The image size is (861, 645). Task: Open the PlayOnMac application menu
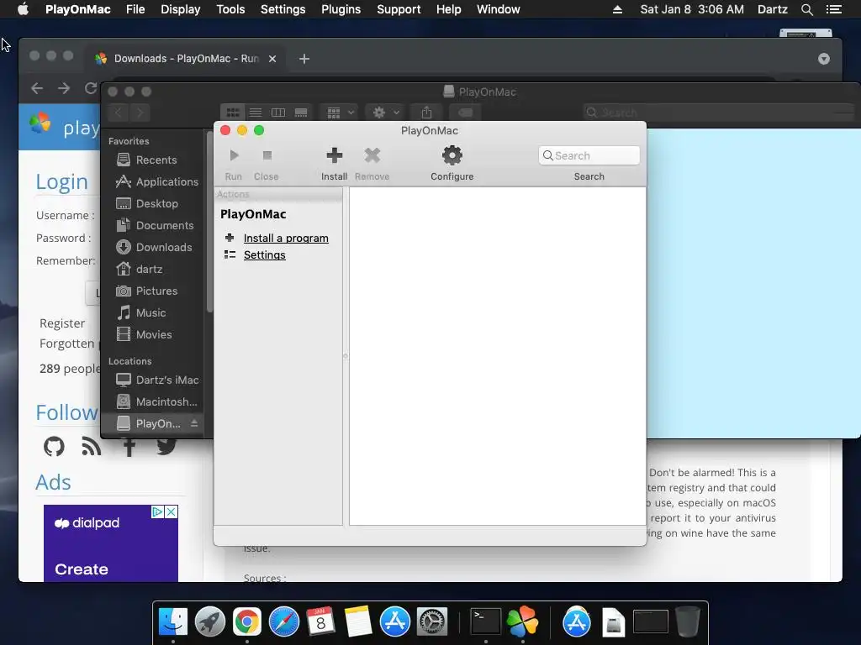pos(78,9)
